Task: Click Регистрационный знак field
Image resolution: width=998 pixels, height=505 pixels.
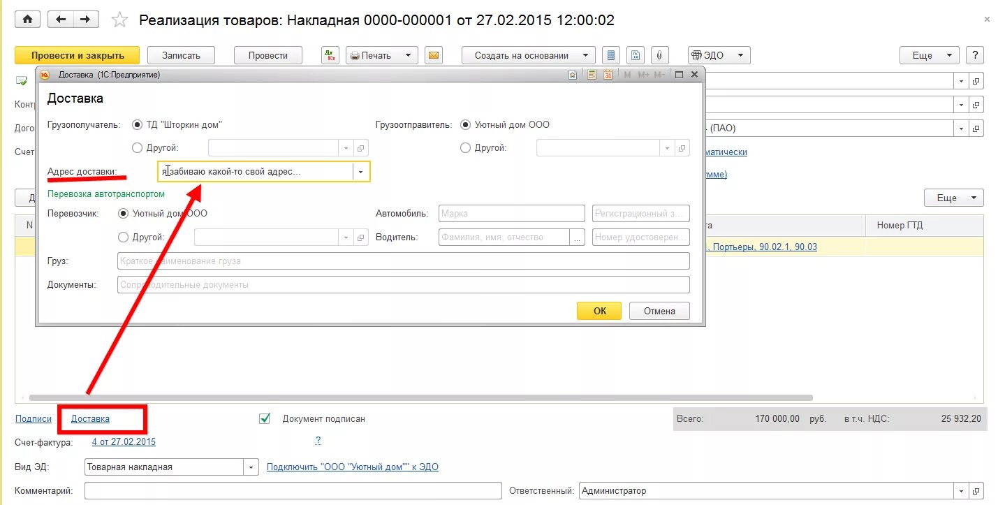Action: coord(640,214)
